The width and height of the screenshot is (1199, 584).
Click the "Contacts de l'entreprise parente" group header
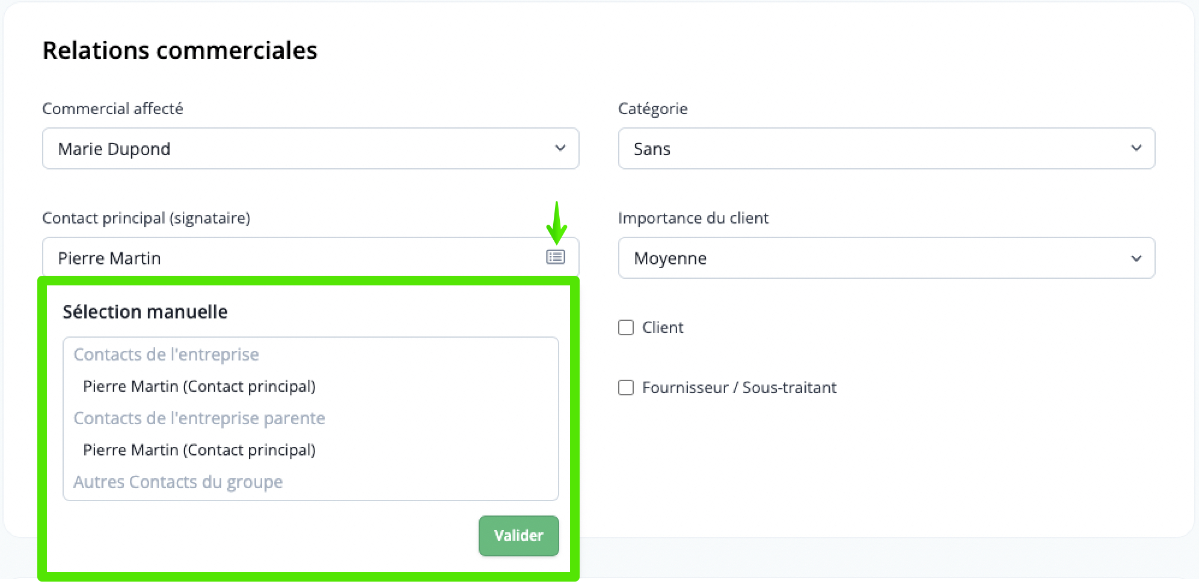click(x=199, y=418)
